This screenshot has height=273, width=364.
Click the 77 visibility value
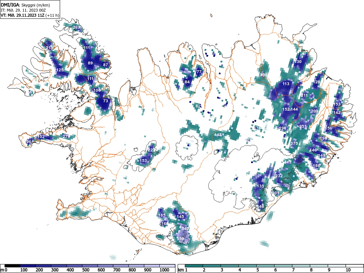click(199, 72)
